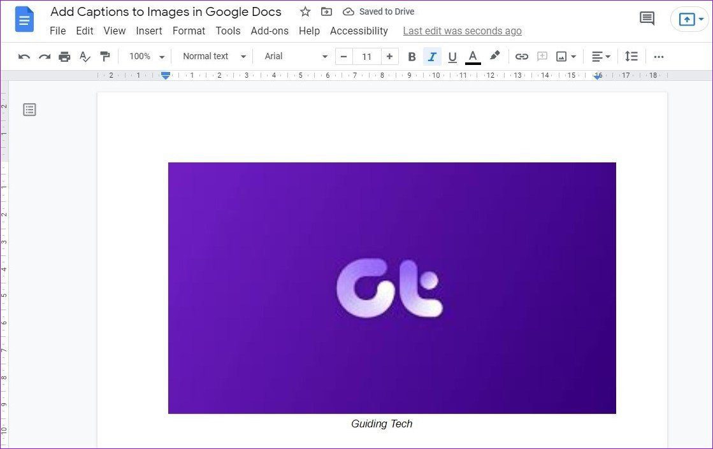Open the text color picker
The image size is (713, 449).
click(x=473, y=57)
